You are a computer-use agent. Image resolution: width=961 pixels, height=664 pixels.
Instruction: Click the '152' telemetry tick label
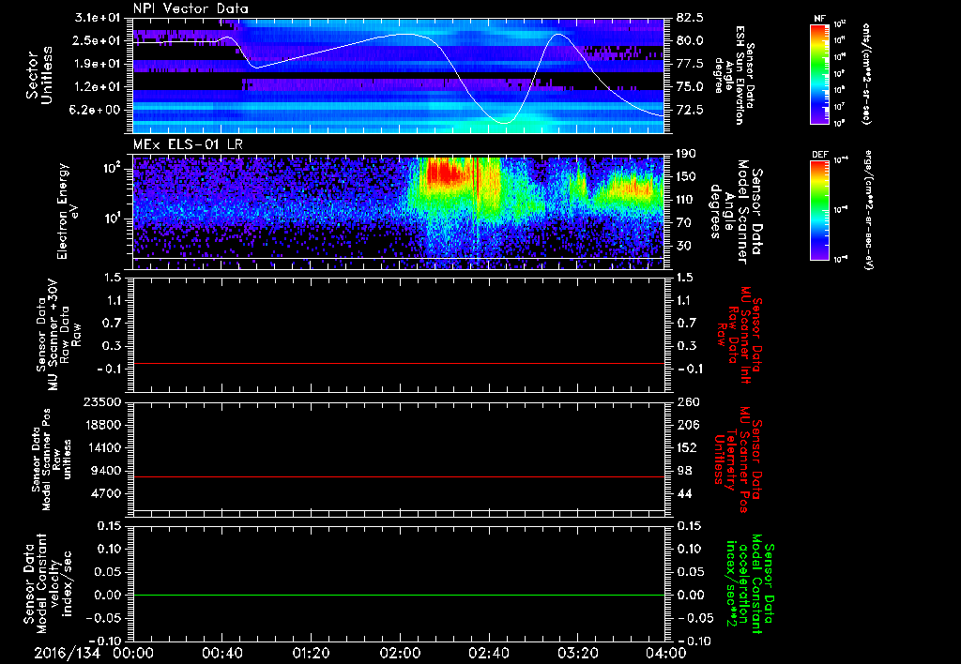[x=686, y=447]
